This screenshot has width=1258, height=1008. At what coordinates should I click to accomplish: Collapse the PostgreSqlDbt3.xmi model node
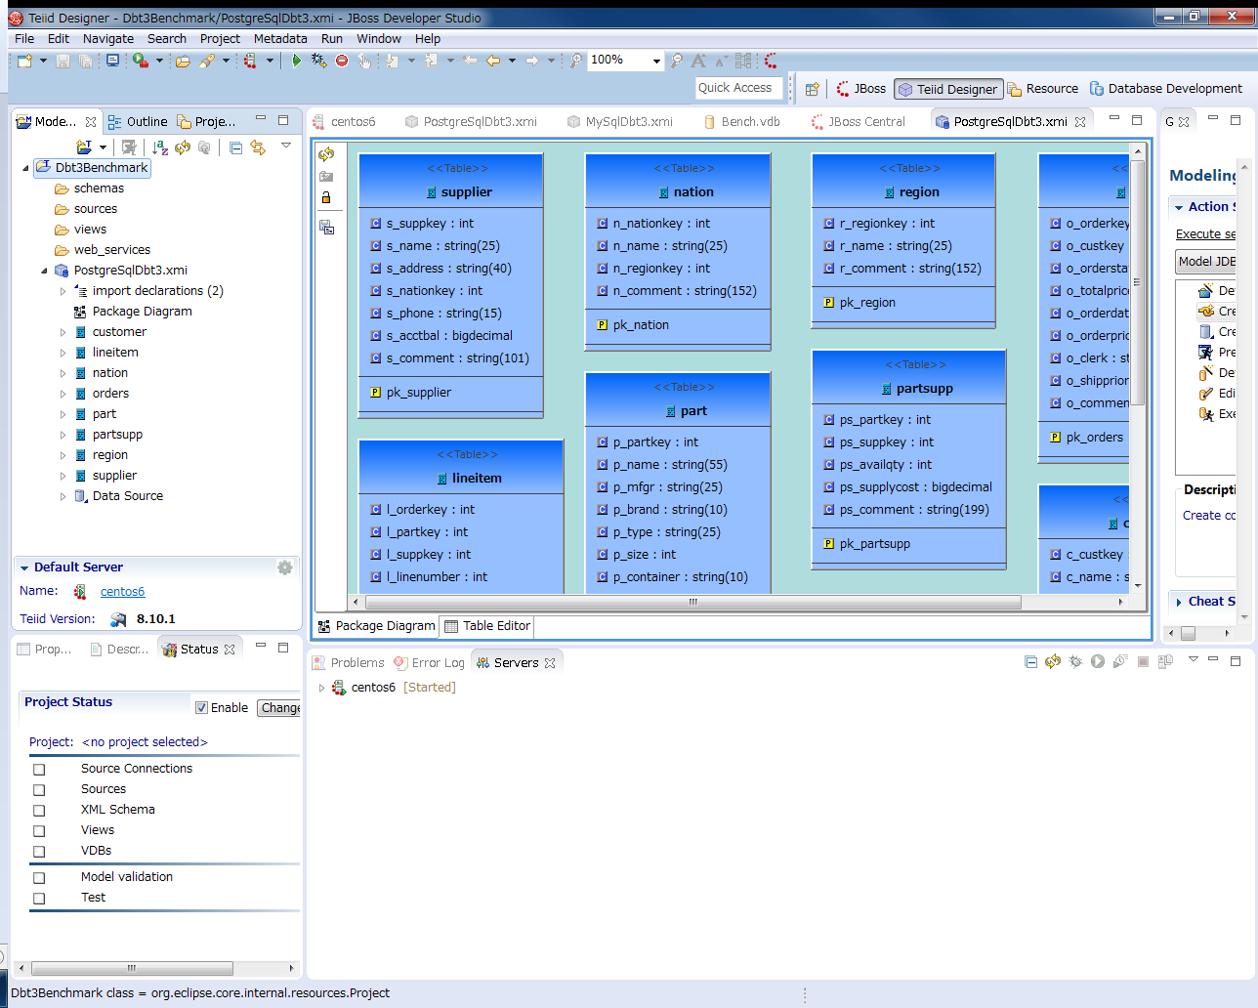(44, 271)
